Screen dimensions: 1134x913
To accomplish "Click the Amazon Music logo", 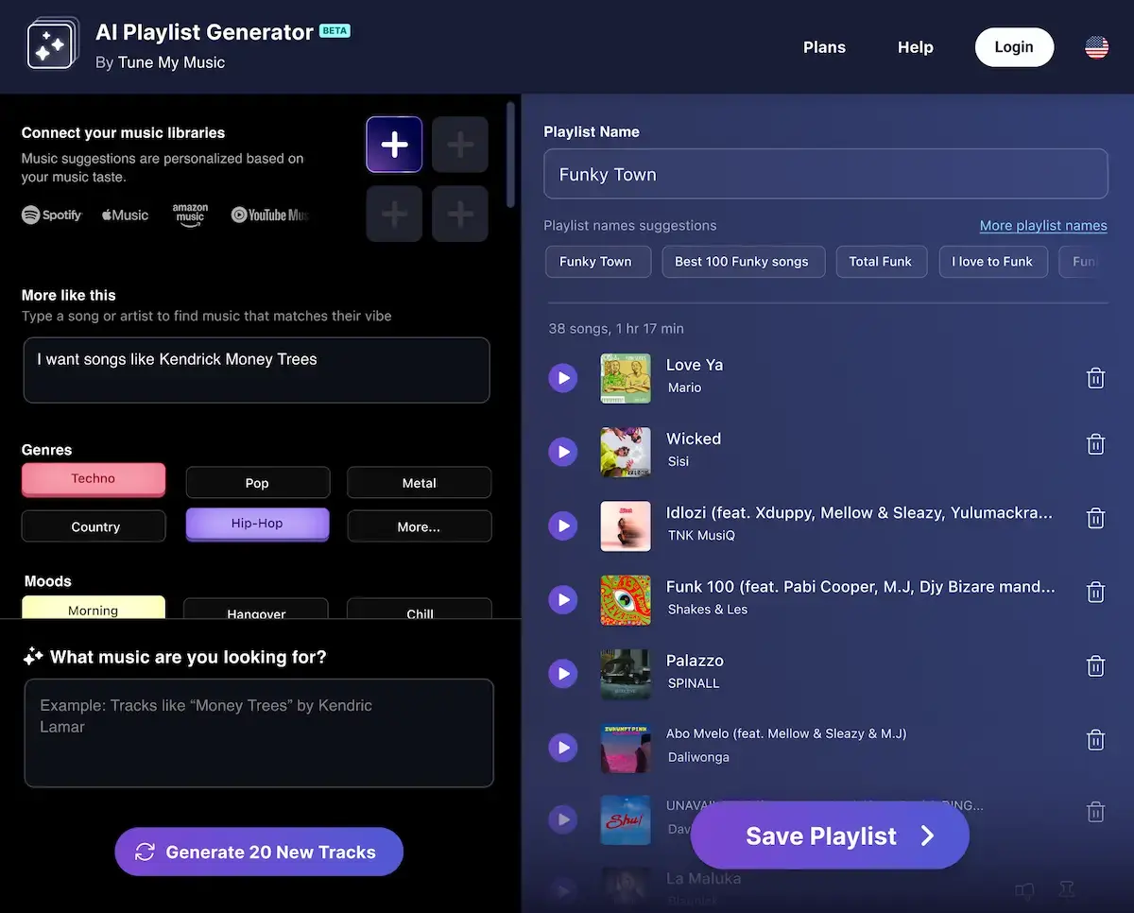I will tap(190, 215).
